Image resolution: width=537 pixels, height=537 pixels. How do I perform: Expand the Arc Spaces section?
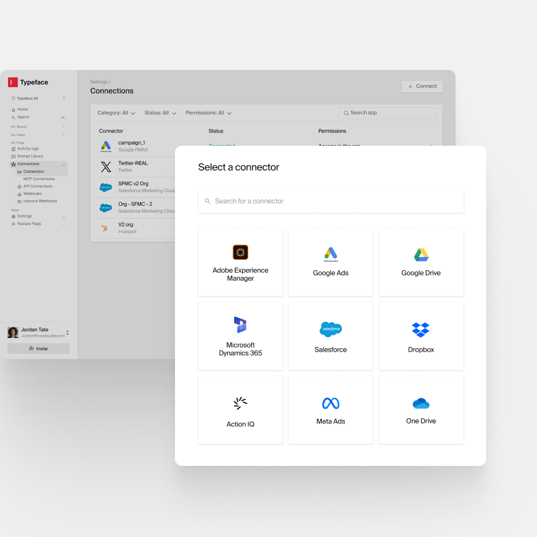64,127
